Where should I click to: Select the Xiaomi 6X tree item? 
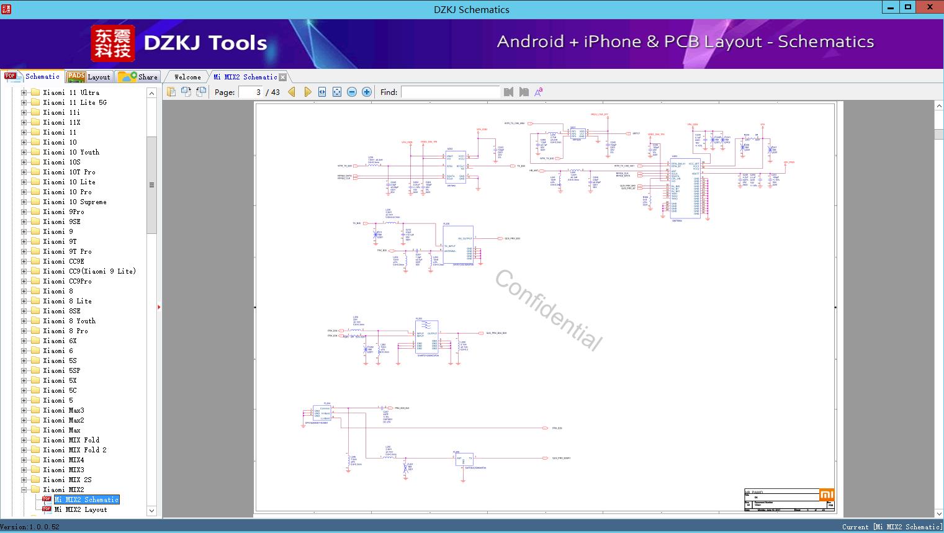coord(60,341)
